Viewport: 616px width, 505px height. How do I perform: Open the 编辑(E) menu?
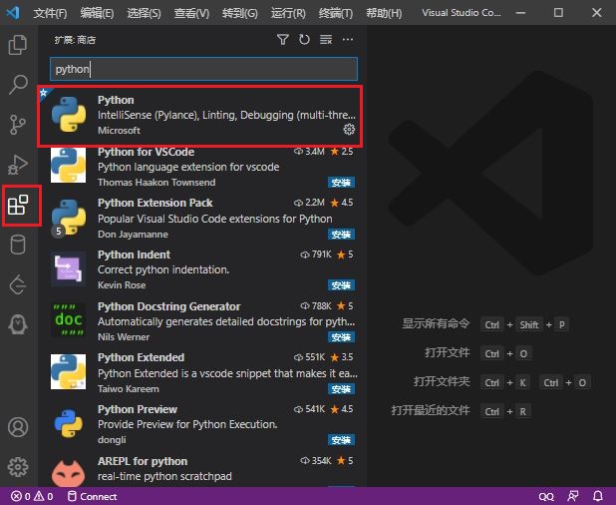97,13
